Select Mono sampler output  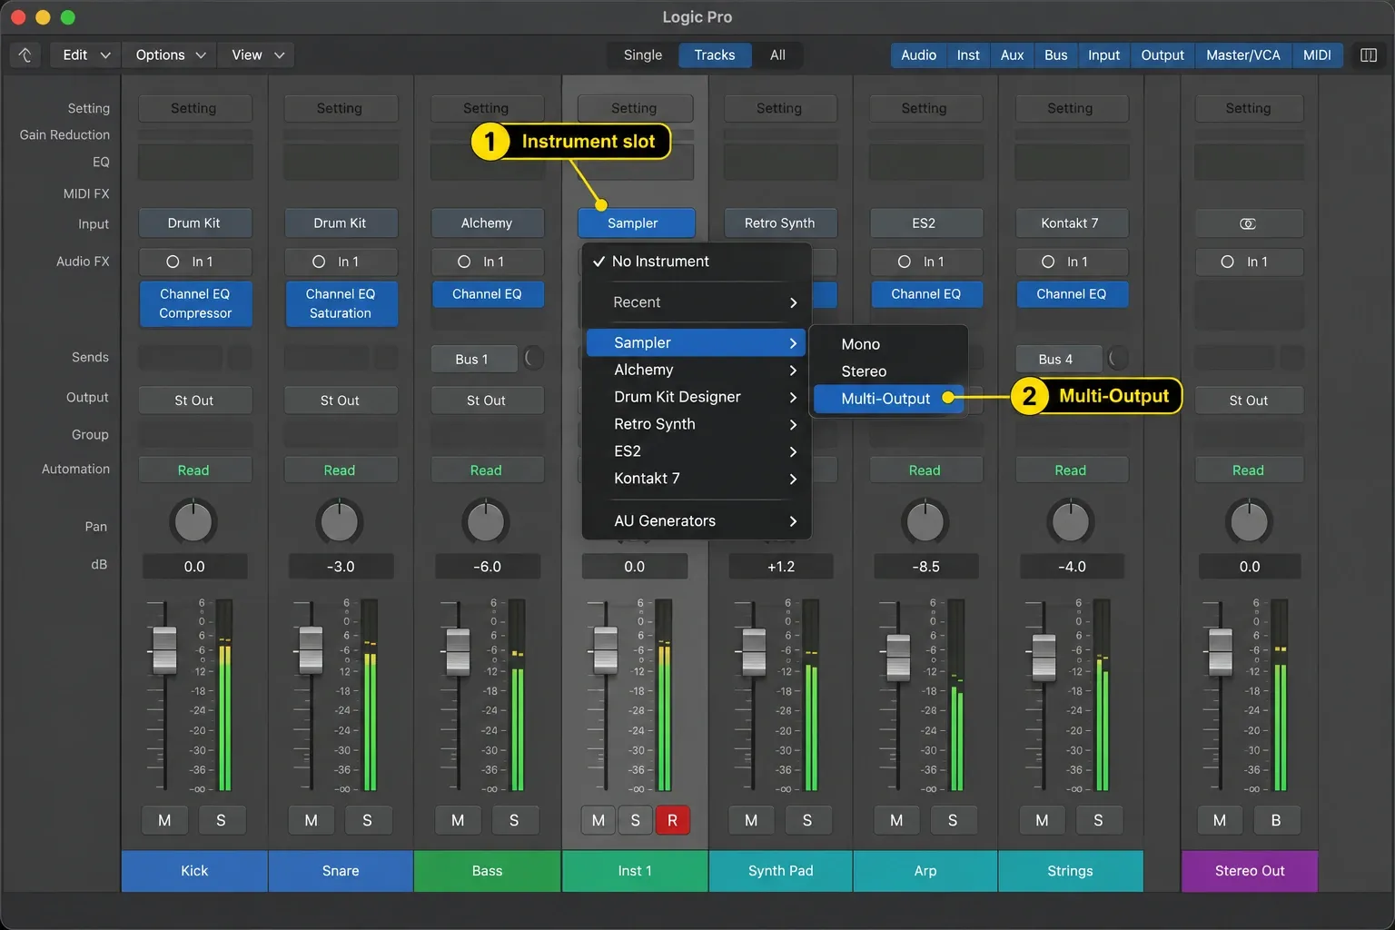coord(888,344)
